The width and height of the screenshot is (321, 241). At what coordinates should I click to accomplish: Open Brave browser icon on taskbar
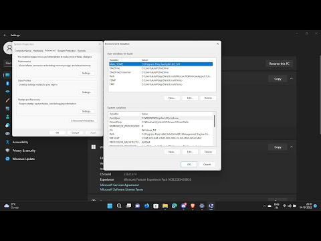[x=193, y=206]
